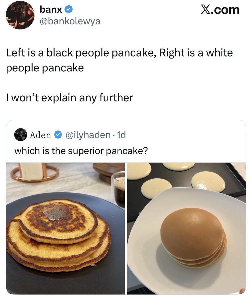Click the banx display name
The width and height of the screenshot is (252, 307).
click(x=51, y=10)
